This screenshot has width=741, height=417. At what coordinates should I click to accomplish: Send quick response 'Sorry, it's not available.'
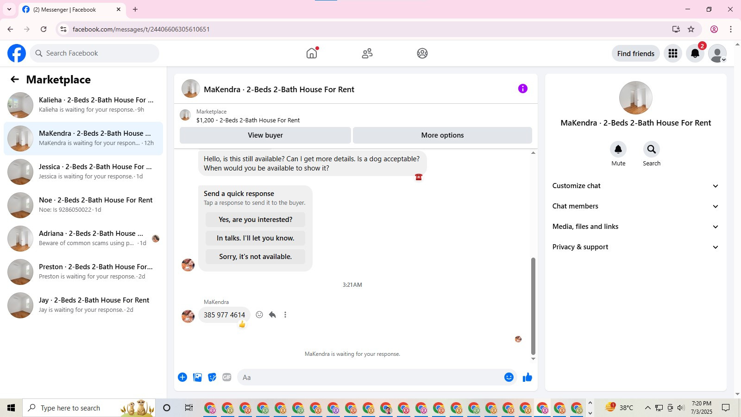256,257
